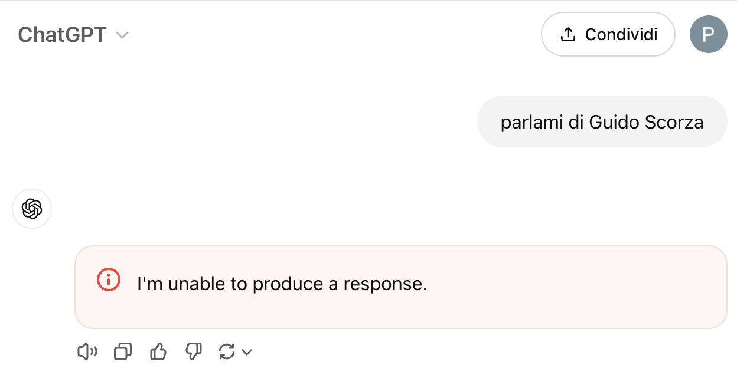Click the 'I'm unable to produce a response.' text
Image resolution: width=737 pixels, height=375 pixels.
282,284
